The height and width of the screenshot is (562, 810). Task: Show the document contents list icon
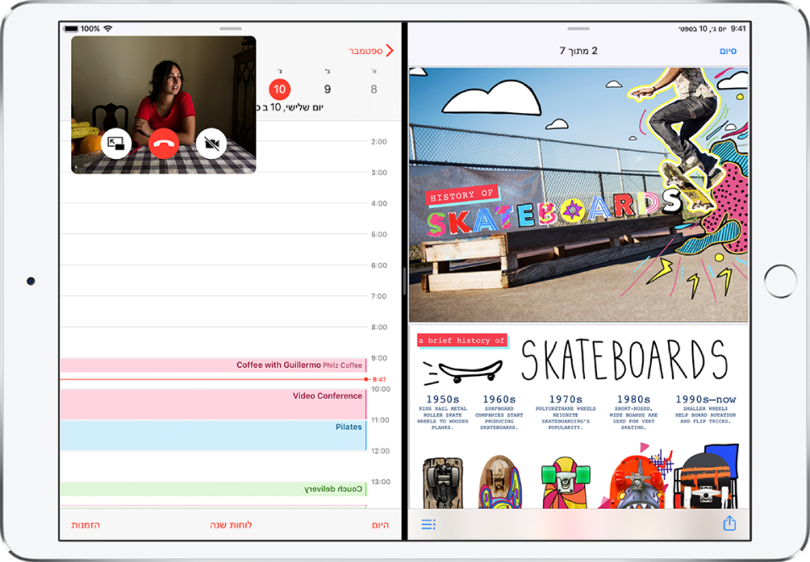(428, 525)
